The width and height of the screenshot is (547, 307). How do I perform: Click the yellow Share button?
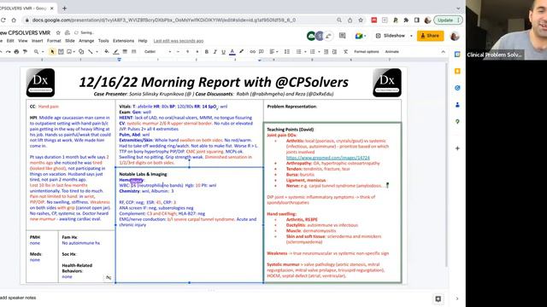point(430,36)
